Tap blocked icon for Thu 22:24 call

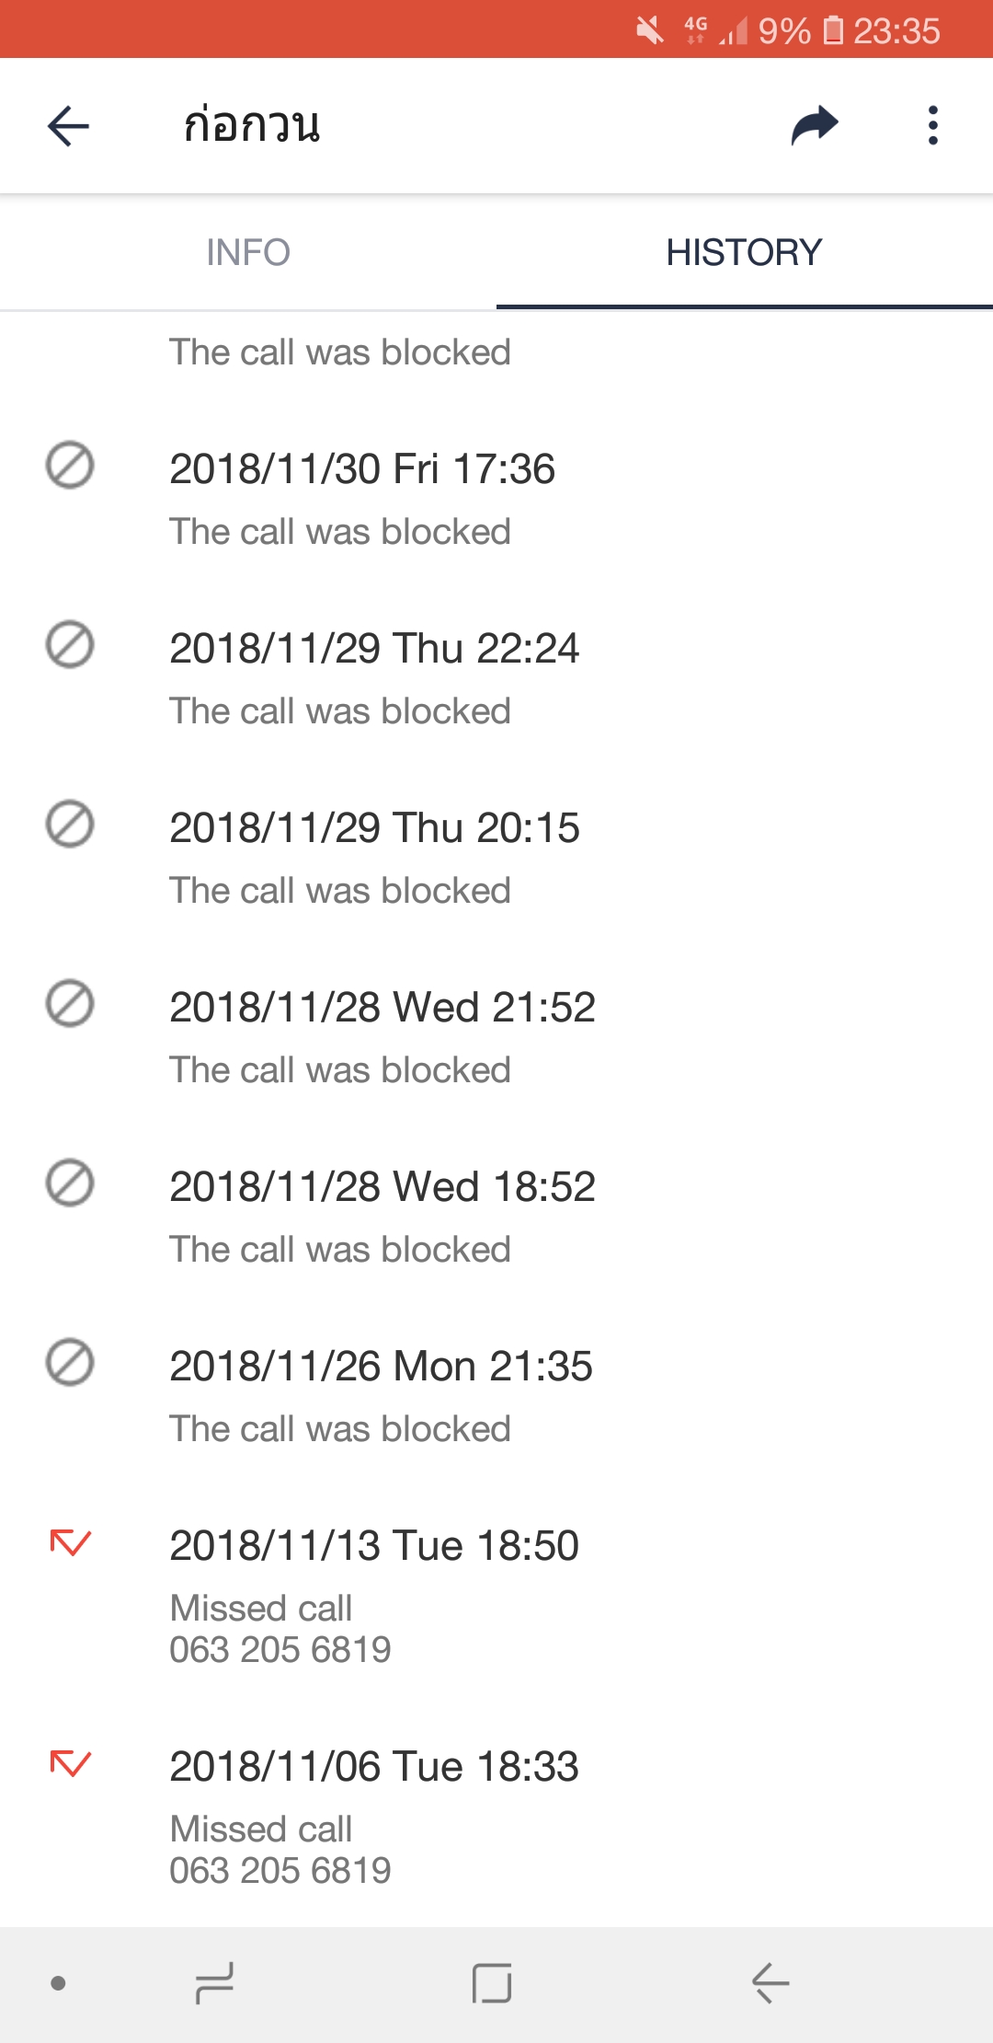(70, 644)
